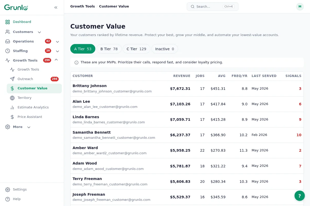
Task: Open Dashboard grid icon in sidebar
Action: click(x=8, y=22)
